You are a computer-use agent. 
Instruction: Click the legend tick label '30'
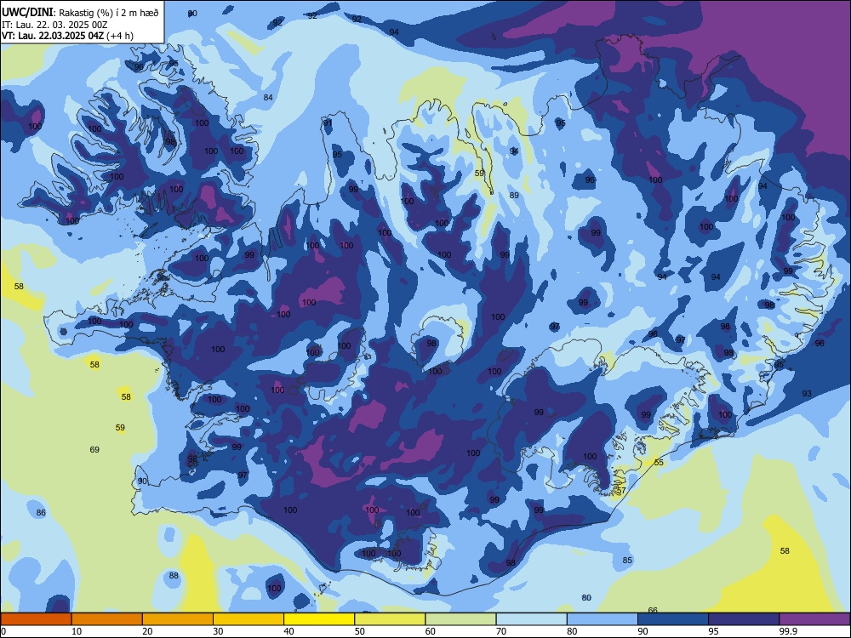[218, 631]
